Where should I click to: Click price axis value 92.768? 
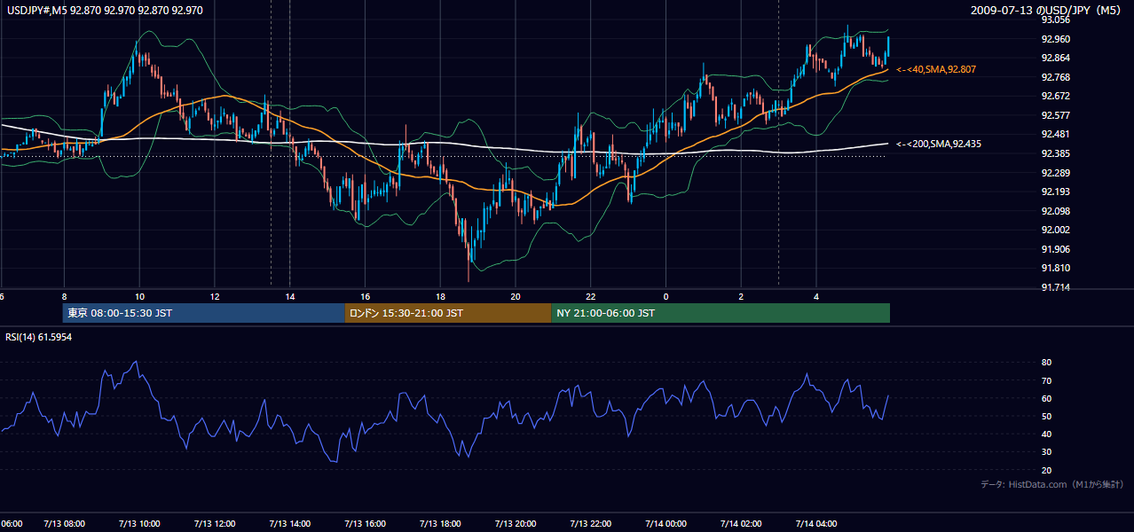point(1055,77)
